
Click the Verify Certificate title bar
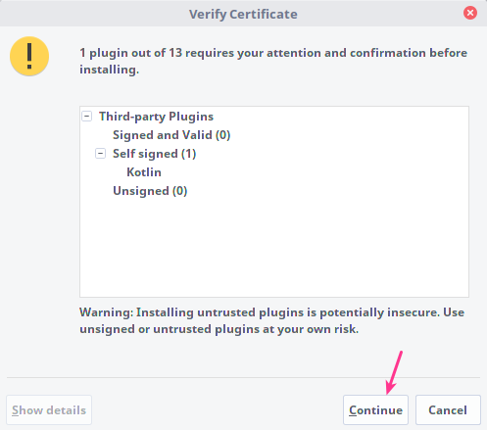coord(243,14)
